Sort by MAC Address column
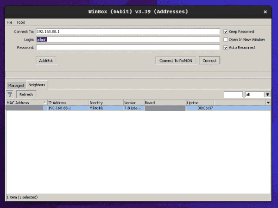The width and height of the screenshot is (278, 208). (x=26, y=103)
